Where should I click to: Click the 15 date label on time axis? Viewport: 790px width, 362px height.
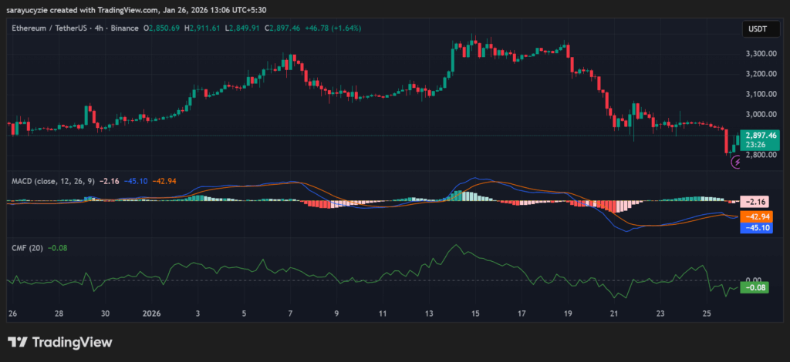pos(475,314)
